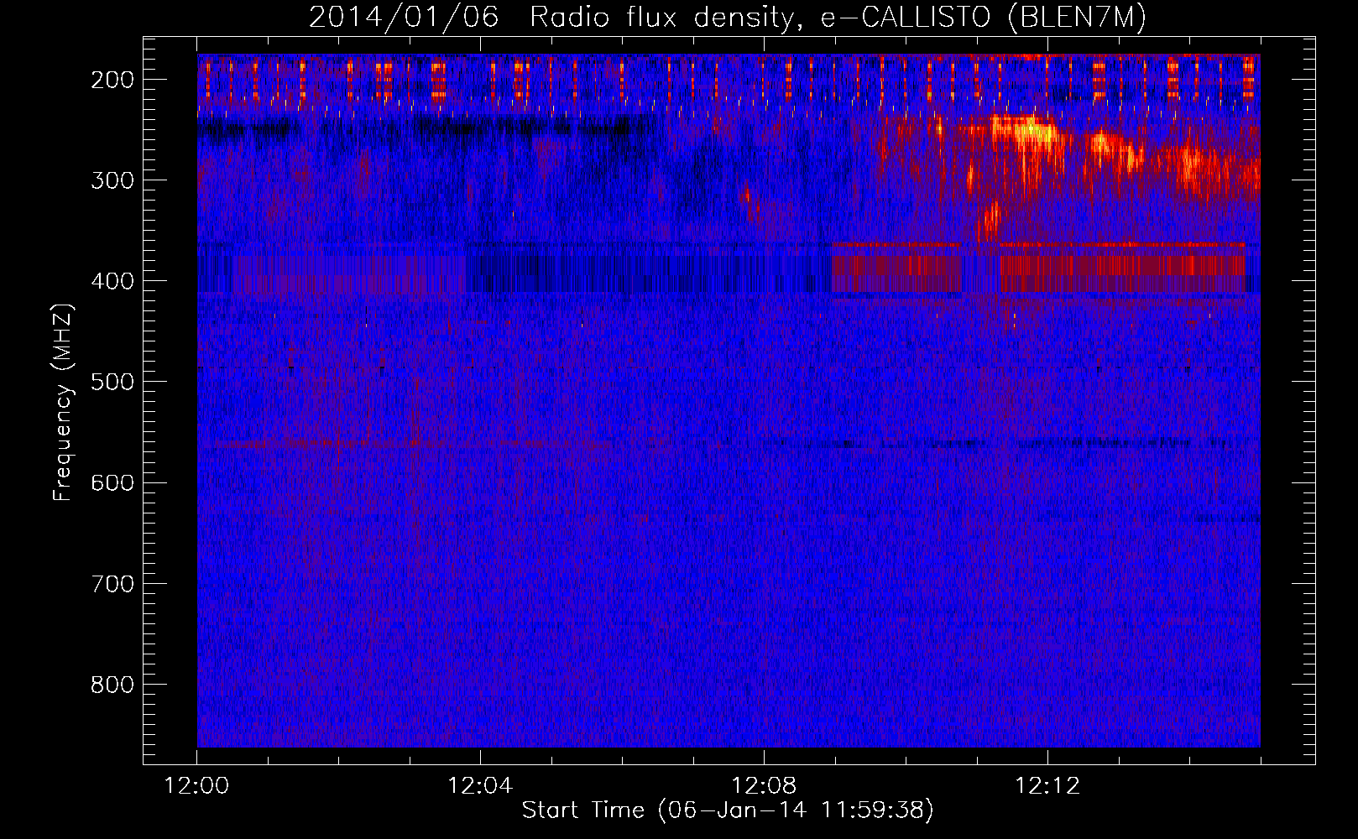The image size is (1358, 839).
Task: Click the 200 frequency tick label
Action: pos(112,80)
